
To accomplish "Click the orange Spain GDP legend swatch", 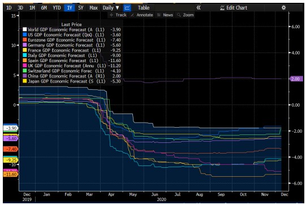I will tap(24, 60).
